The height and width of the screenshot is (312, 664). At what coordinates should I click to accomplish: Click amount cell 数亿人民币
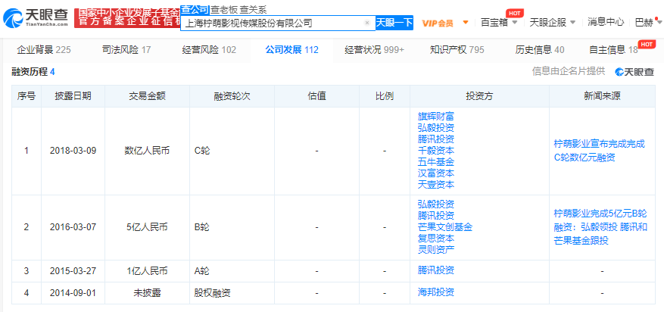click(147, 151)
